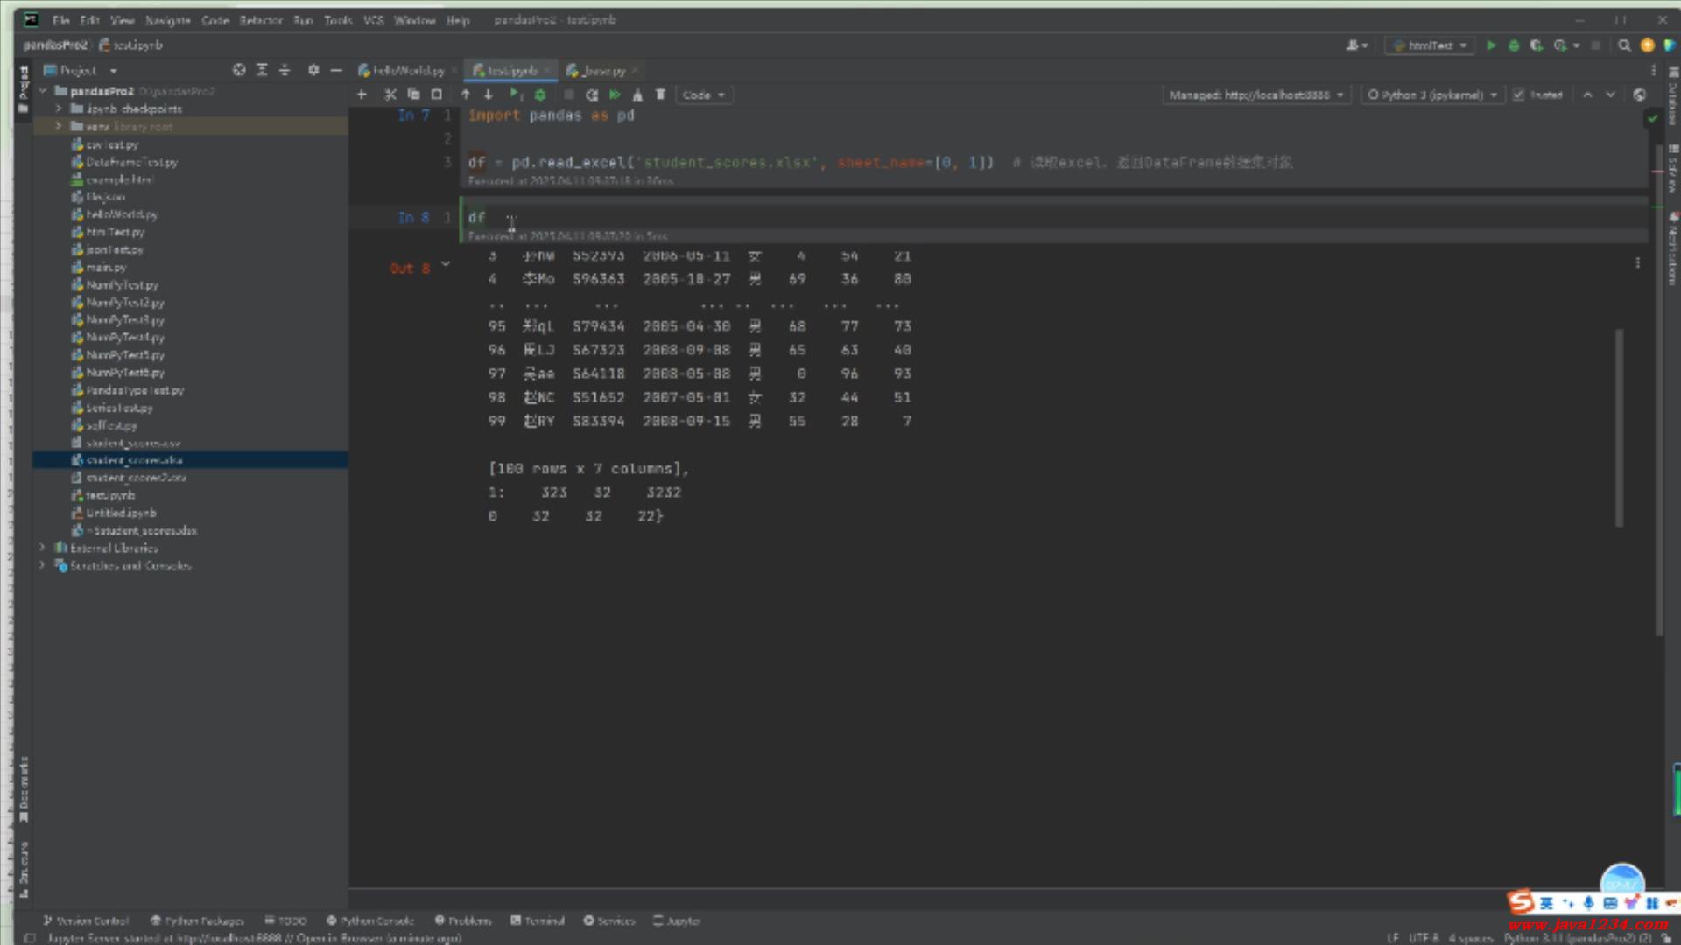Viewport: 1681px width, 945px height.
Task: Cut the selected notebook cell
Action: pyautogui.click(x=390, y=94)
